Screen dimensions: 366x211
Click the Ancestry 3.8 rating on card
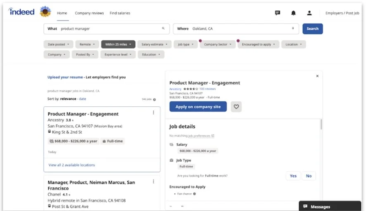[x=69, y=120]
